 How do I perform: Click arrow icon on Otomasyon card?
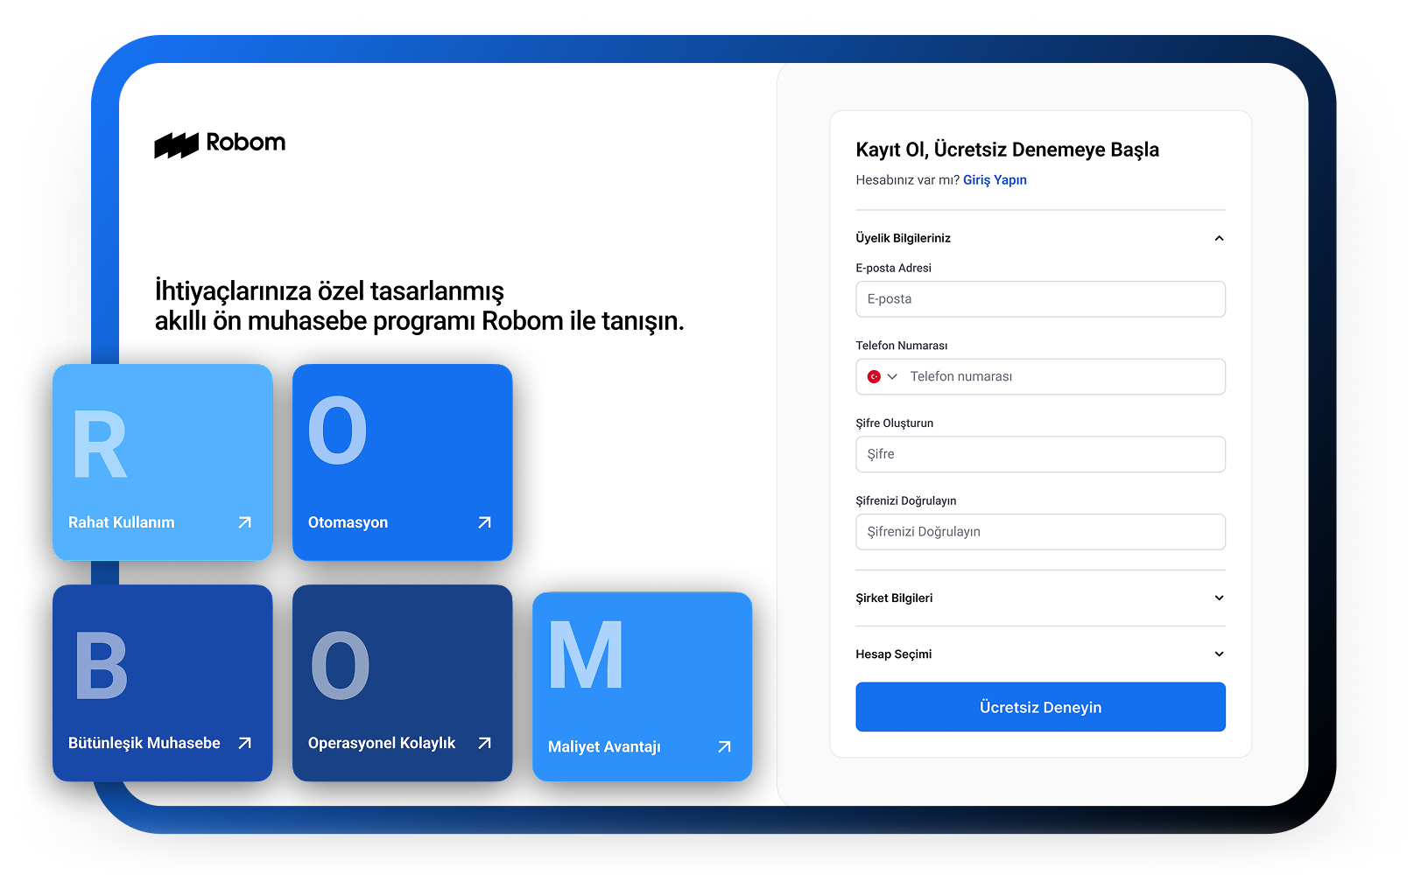coord(484,522)
